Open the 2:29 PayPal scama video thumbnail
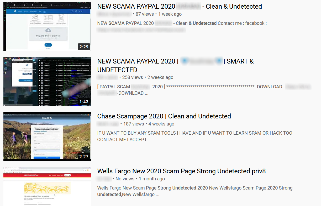The height and width of the screenshot is (206, 321). [47, 27]
